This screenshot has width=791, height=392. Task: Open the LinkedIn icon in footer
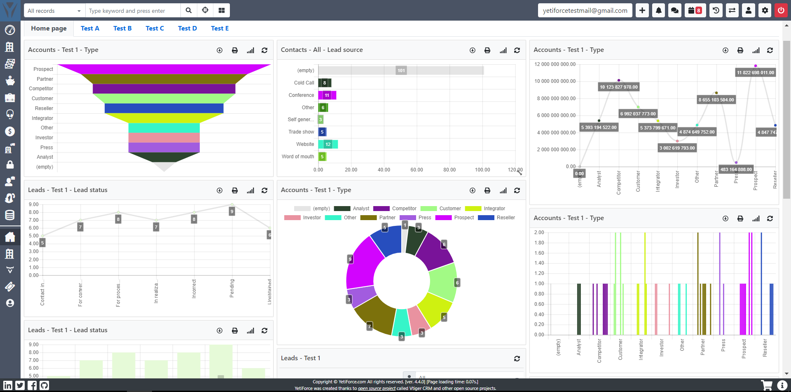point(8,385)
